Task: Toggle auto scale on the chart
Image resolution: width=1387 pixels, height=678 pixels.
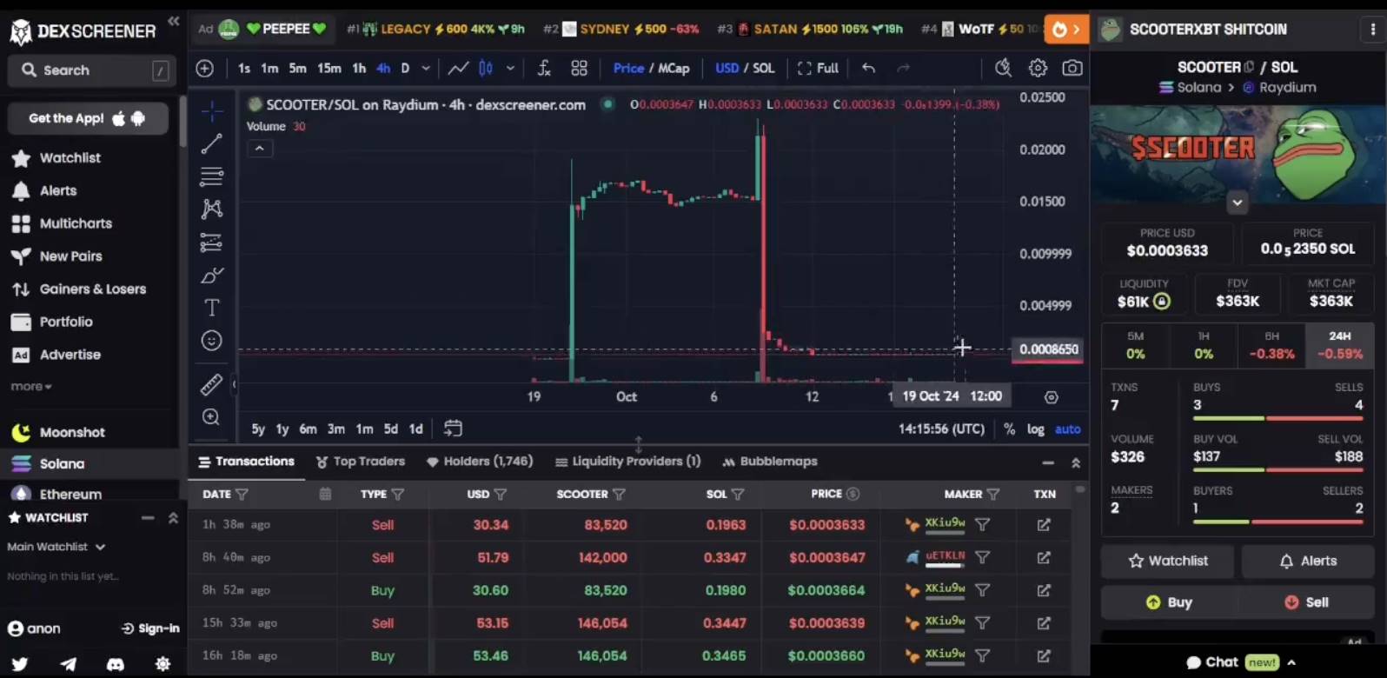Action: point(1068,429)
